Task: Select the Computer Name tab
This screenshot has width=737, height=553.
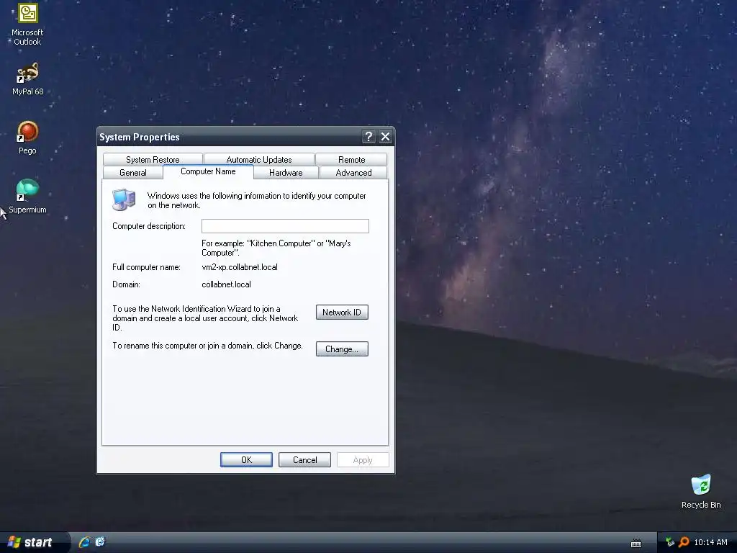Action: pyautogui.click(x=208, y=171)
